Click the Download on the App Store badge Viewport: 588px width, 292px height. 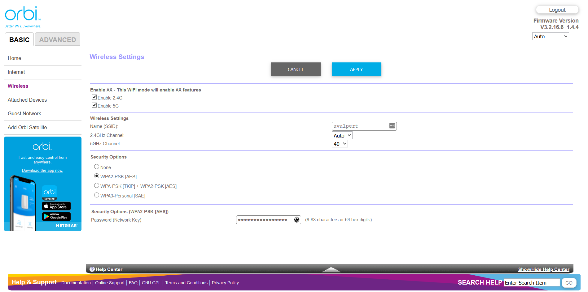tap(56, 206)
